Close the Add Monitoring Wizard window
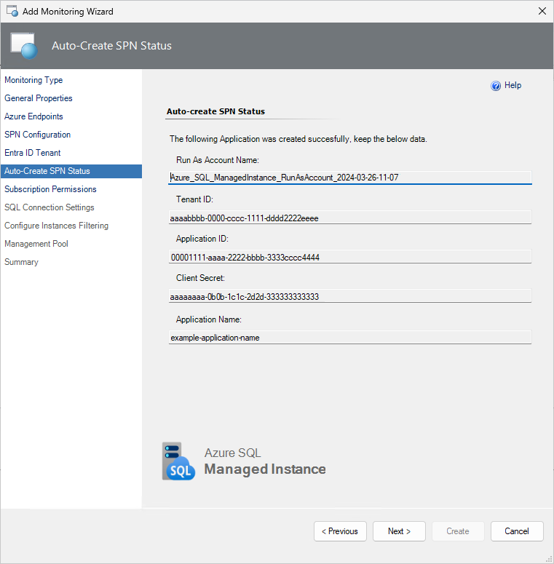Screen dimensions: 554x564 (542, 11)
